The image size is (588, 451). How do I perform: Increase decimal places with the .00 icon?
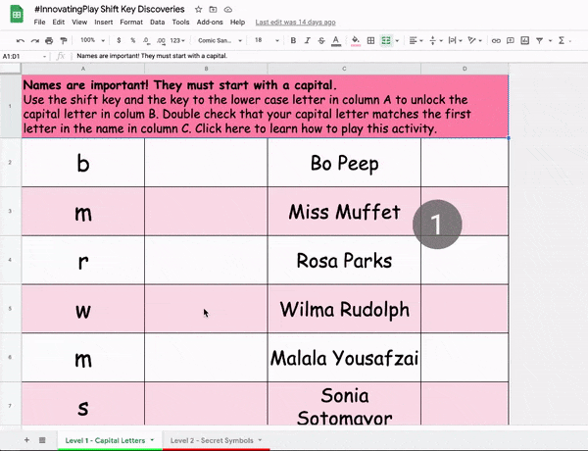(161, 40)
